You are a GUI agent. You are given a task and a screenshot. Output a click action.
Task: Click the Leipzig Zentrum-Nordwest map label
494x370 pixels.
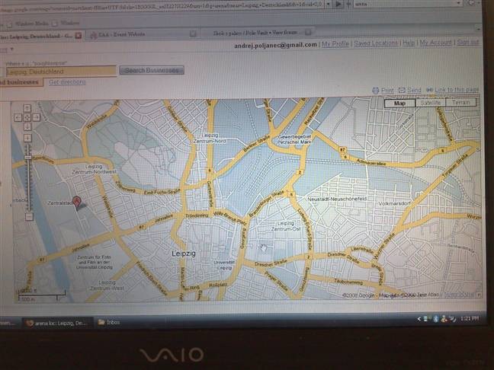click(x=94, y=169)
